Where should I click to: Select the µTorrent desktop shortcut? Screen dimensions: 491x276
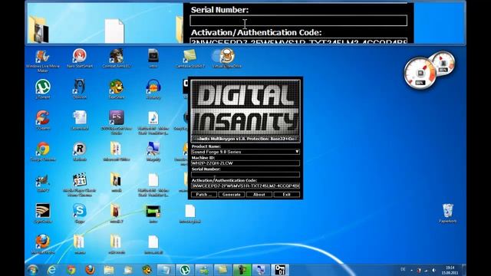point(43,89)
